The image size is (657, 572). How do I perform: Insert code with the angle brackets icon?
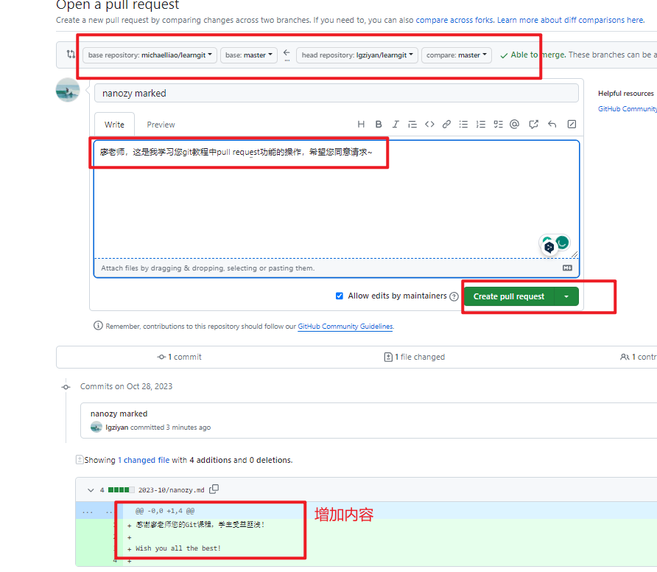point(429,124)
